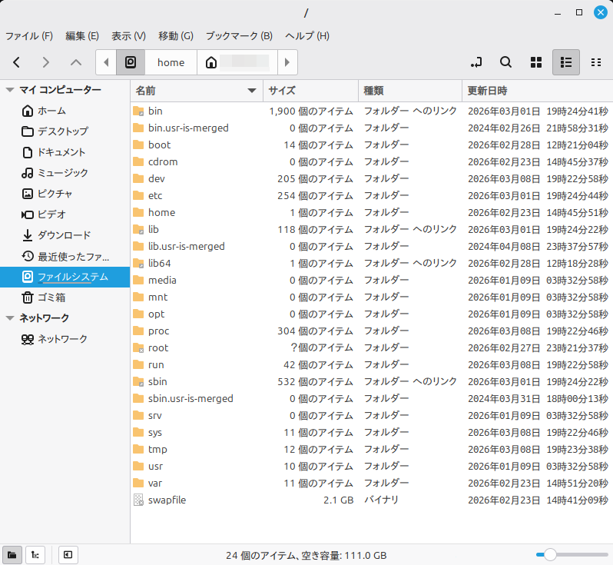
Task: Switch to compact view mode
Action: point(595,62)
